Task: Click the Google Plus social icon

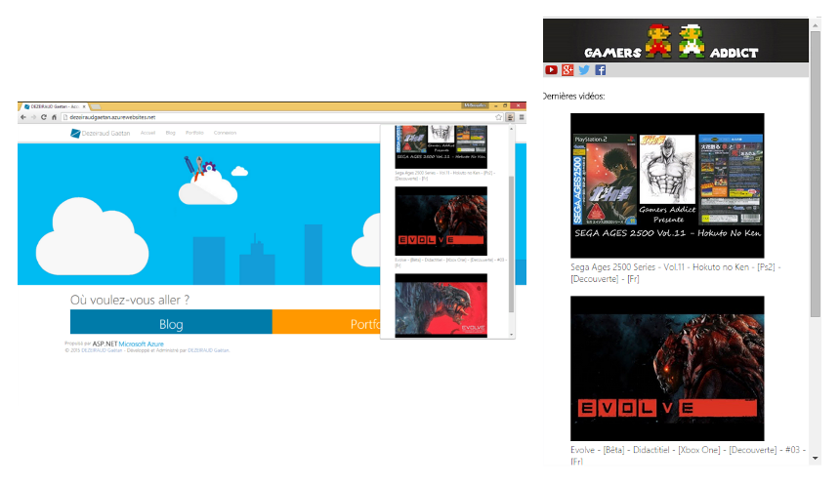Action: [x=567, y=70]
